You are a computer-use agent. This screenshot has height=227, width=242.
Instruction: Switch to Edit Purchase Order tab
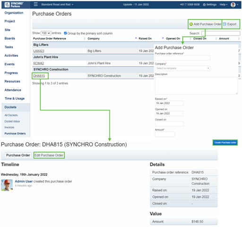click(x=49, y=155)
